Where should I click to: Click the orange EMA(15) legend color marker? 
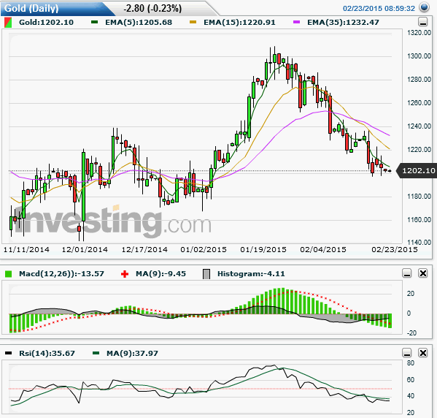[193, 22]
